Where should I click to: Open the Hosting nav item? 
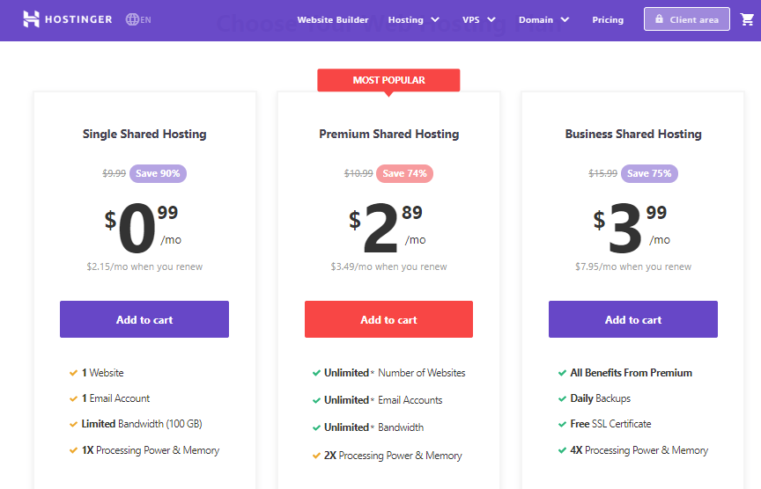406,20
